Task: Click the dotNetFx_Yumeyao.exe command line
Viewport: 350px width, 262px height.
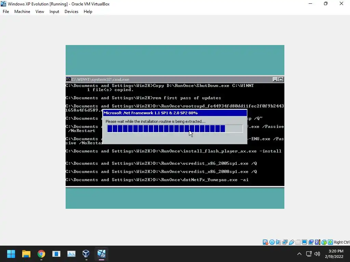Action: pos(157,179)
